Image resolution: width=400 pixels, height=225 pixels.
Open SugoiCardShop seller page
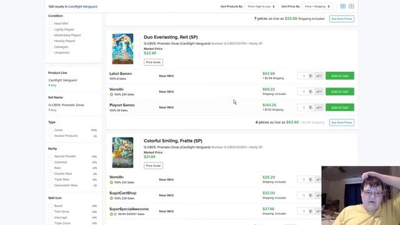[122, 193]
